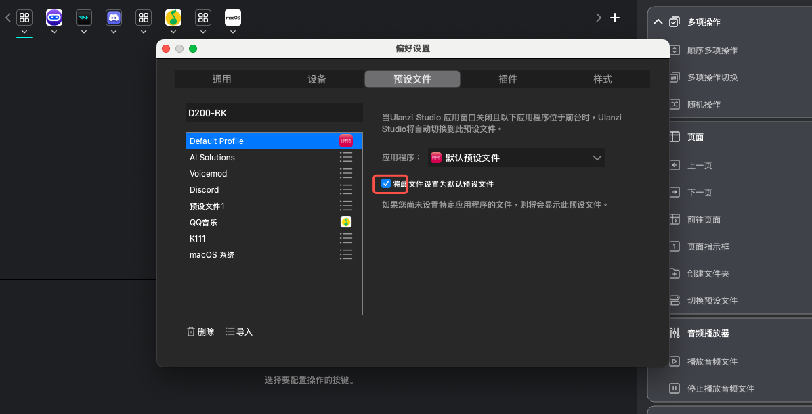The height and width of the screenshot is (414, 812).
Task: Click the Switch Profile (切换预设文件) icon
Action: coord(675,300)
